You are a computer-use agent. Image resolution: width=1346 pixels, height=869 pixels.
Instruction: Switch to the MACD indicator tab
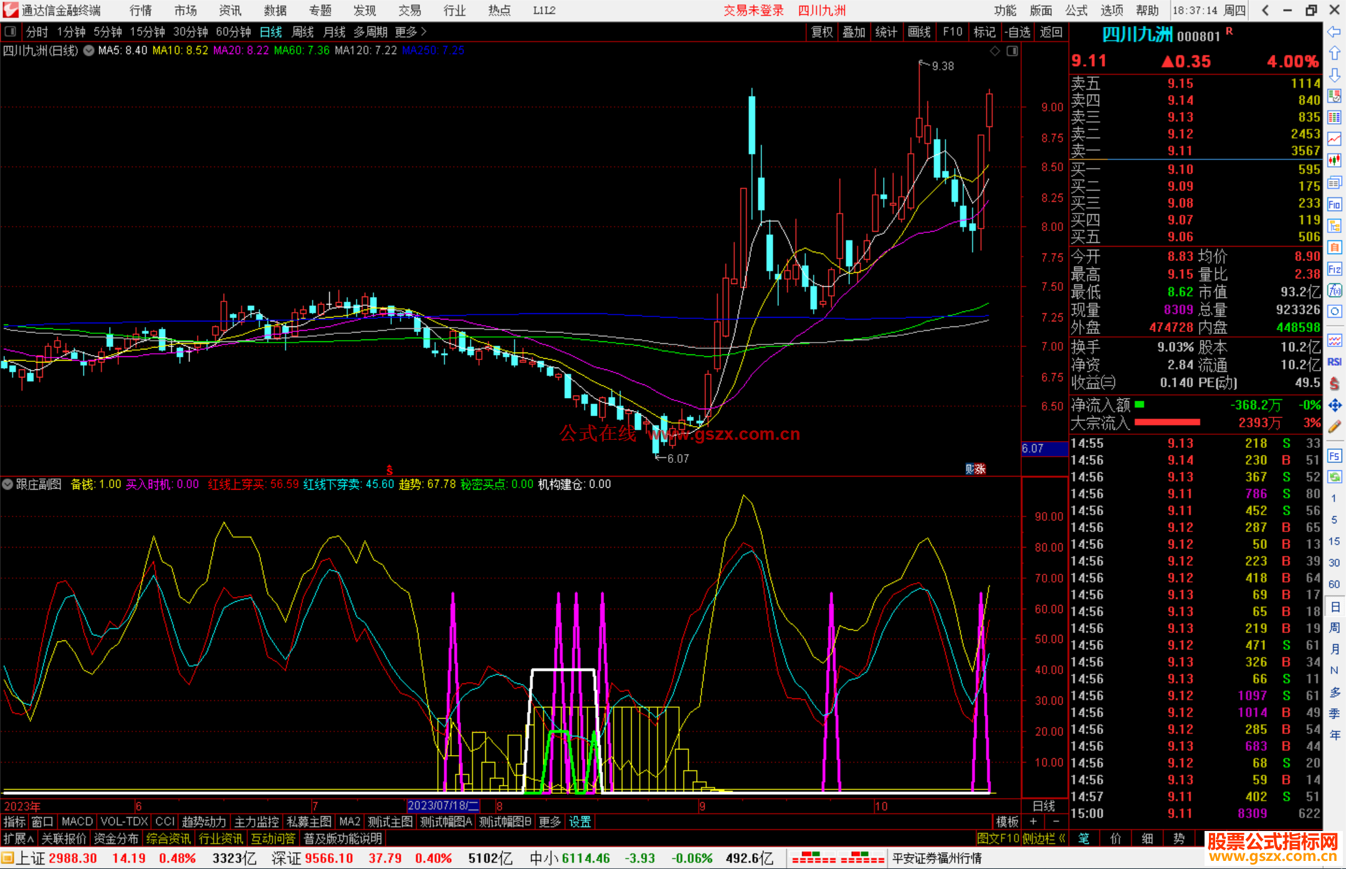pos(77,822)
